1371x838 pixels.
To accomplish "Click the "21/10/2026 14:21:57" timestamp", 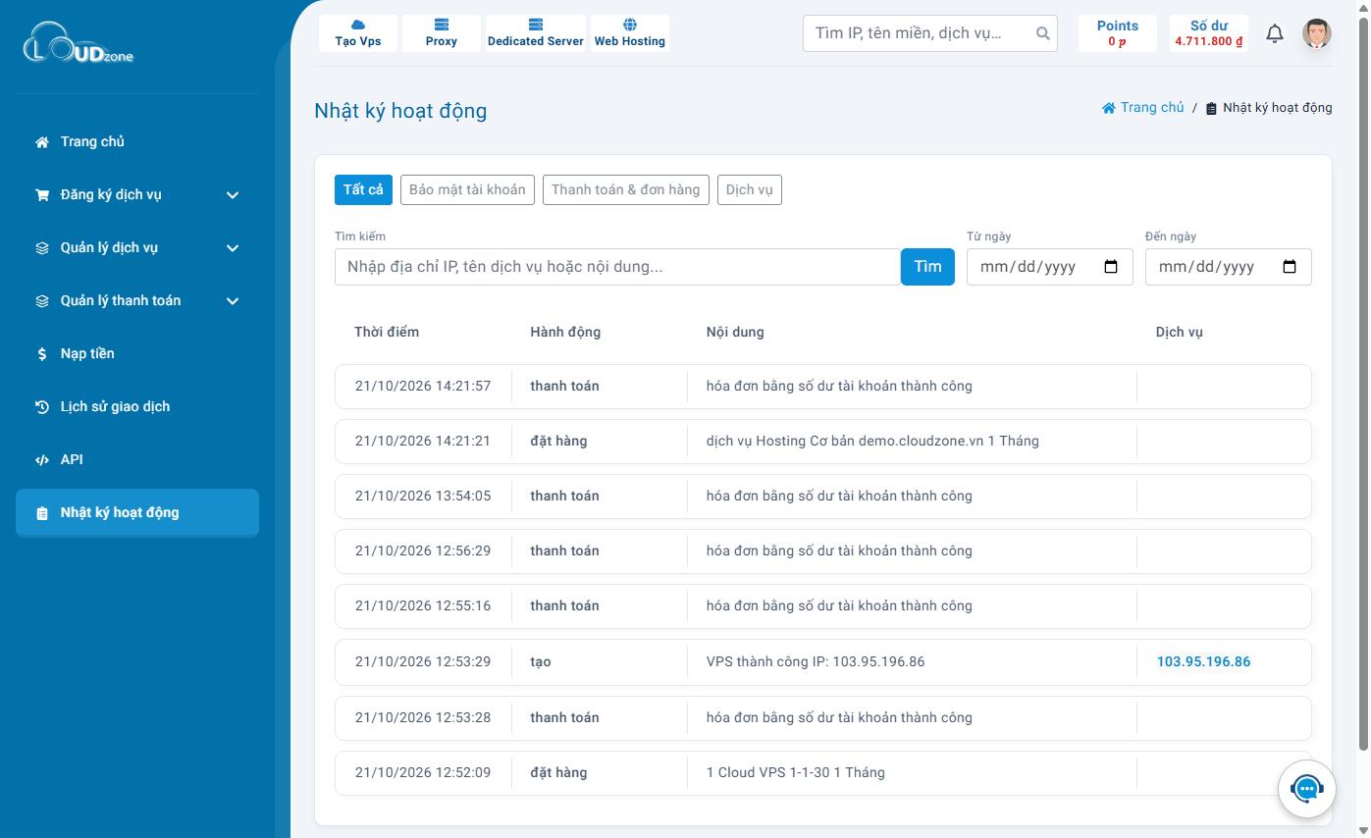I will coord(423,386).
